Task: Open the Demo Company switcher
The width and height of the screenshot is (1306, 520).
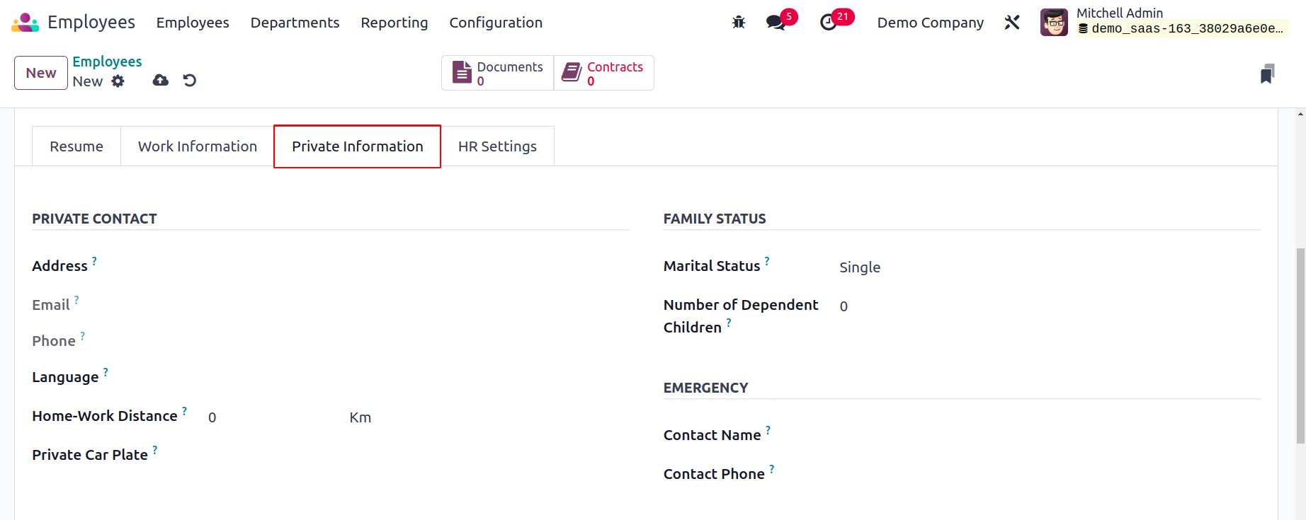Action: pos(930,23)
